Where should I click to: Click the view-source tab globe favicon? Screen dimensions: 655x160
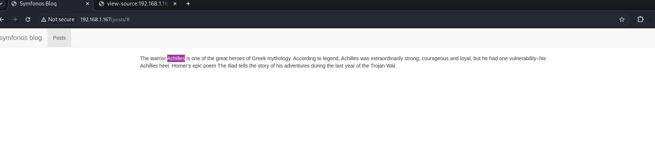(x=101, y=4)
